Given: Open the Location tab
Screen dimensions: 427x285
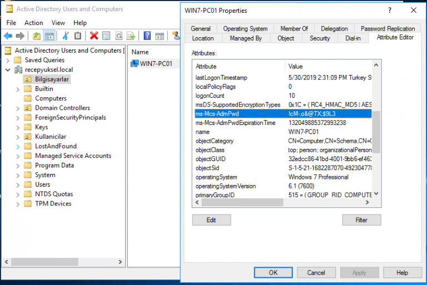Looking at the screenshot, I should tap(203, 38).
